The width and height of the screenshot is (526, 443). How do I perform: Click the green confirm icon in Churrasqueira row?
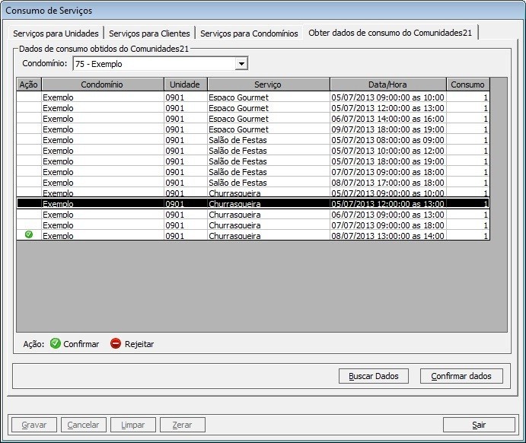[29, 234]
